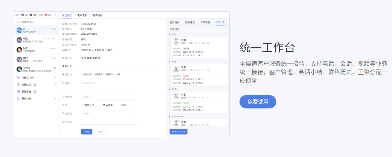Tick the 产品咨询 checkbox

[x=101, y=105]
